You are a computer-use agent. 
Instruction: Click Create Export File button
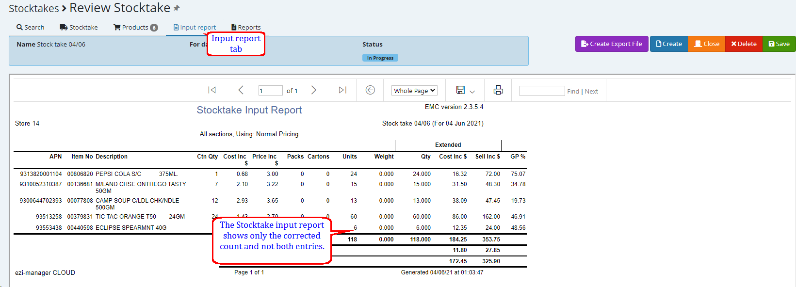(x=612, y=44)
